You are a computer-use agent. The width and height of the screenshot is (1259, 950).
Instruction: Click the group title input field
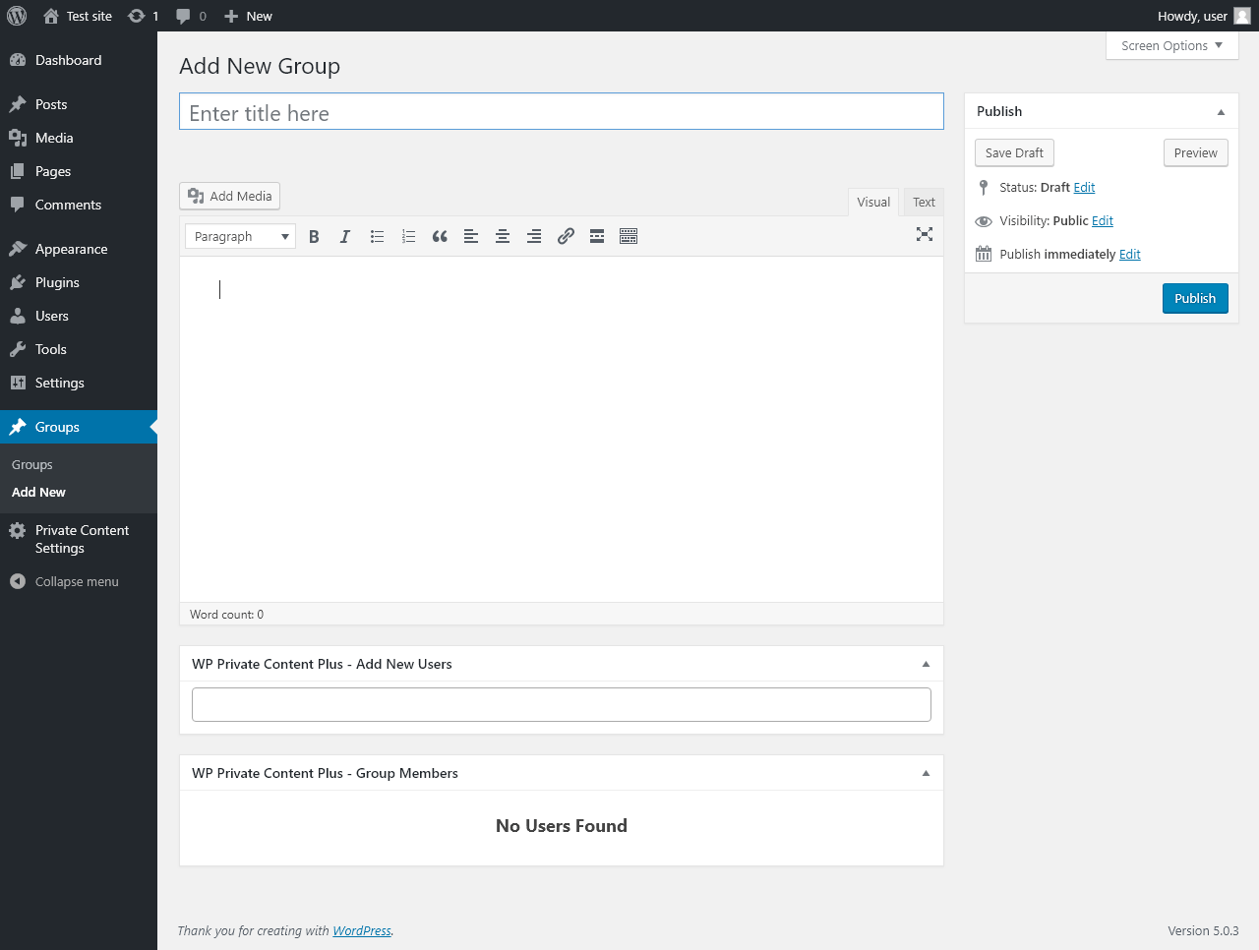(561, 113)
